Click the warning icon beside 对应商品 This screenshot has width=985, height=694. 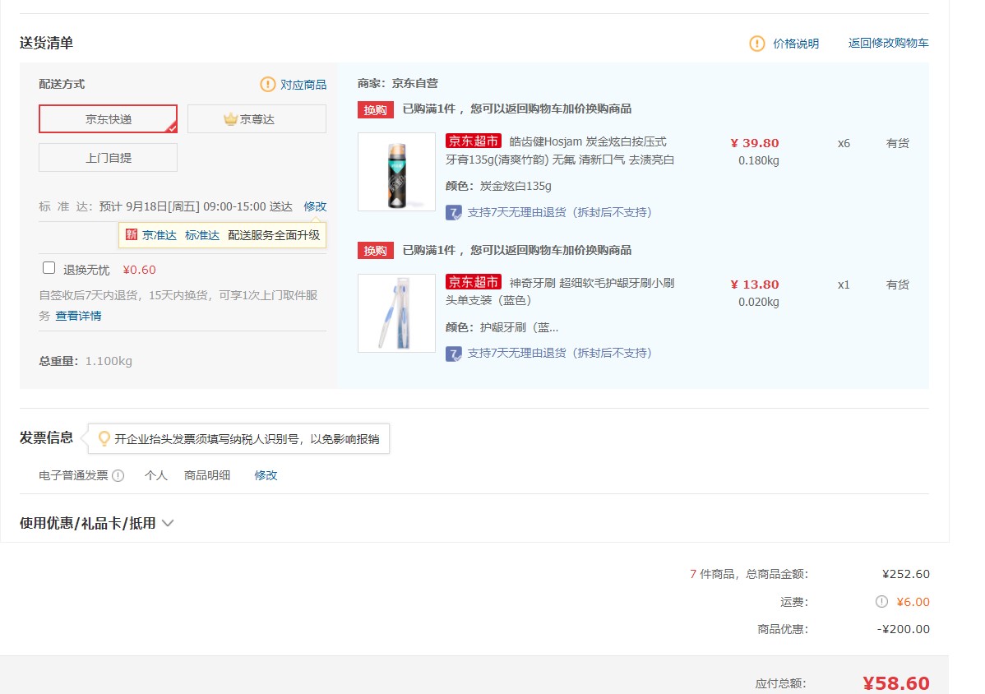(267, 84)
